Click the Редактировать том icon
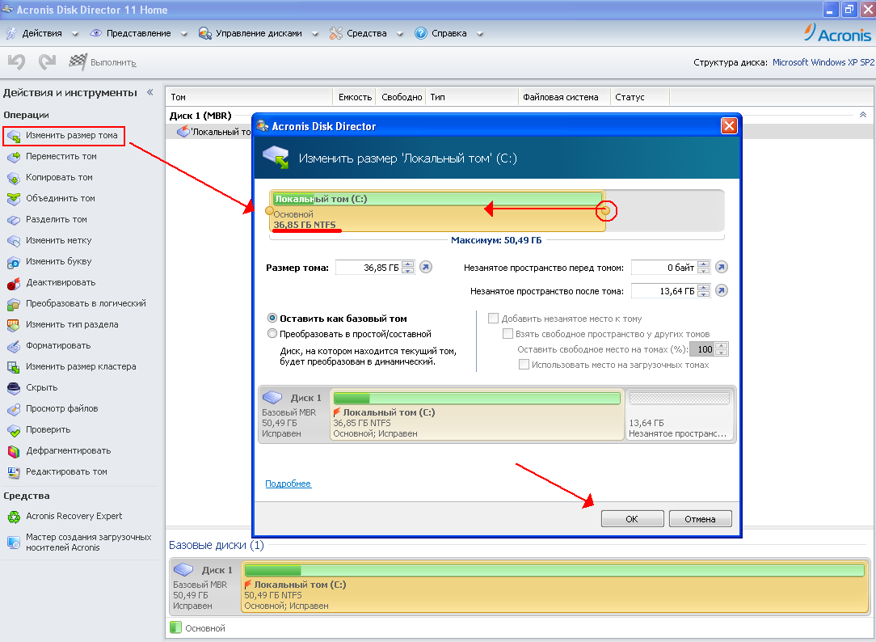 tap(14, 473)
